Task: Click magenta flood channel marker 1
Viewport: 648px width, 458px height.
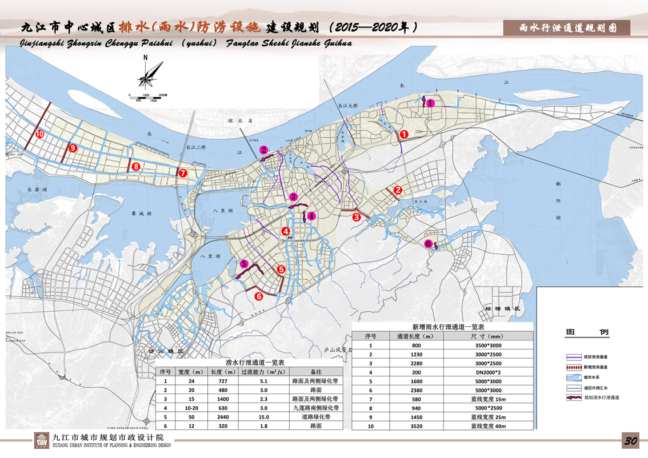Action: [x=431, y=103]
